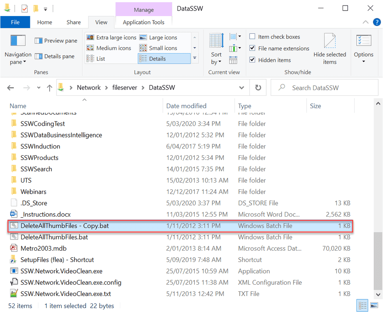This screenshot has height=312, width=383.
Task: Open the Sort by dropdown
Action: point(216,49)
